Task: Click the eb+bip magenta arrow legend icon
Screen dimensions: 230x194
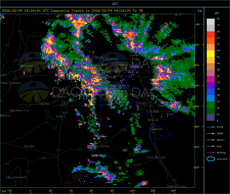Action: point(211,153)
